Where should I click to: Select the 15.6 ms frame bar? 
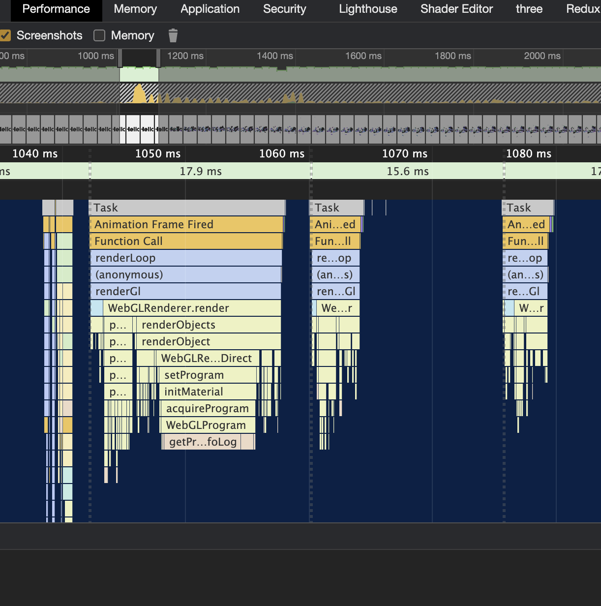point(407,171)
